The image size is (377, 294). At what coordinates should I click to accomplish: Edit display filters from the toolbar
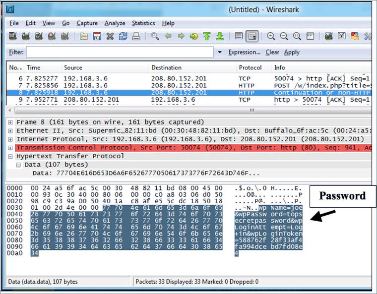tap(342, 36)
